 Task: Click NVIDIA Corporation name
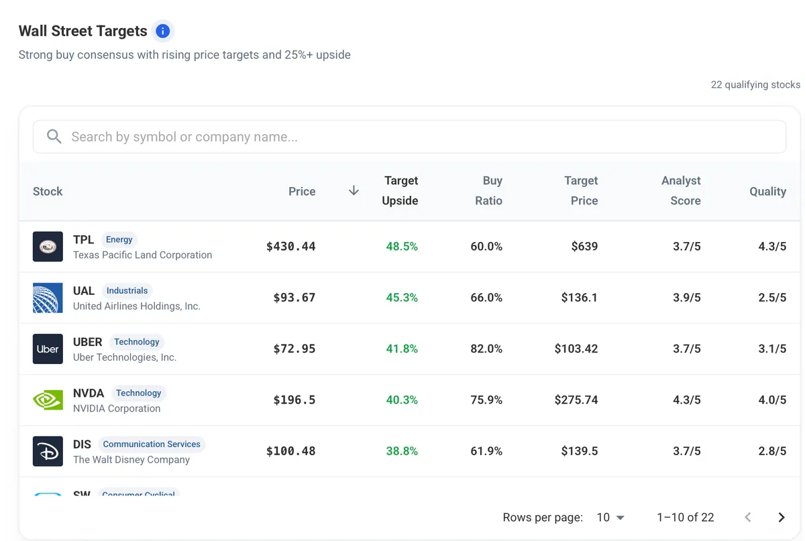[x=117, y=408]
